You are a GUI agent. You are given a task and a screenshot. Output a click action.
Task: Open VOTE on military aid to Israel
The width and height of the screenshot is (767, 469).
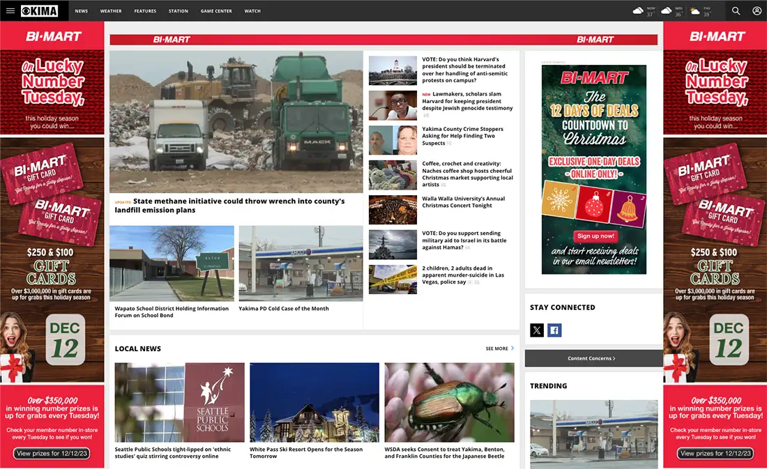pos(464,240)
